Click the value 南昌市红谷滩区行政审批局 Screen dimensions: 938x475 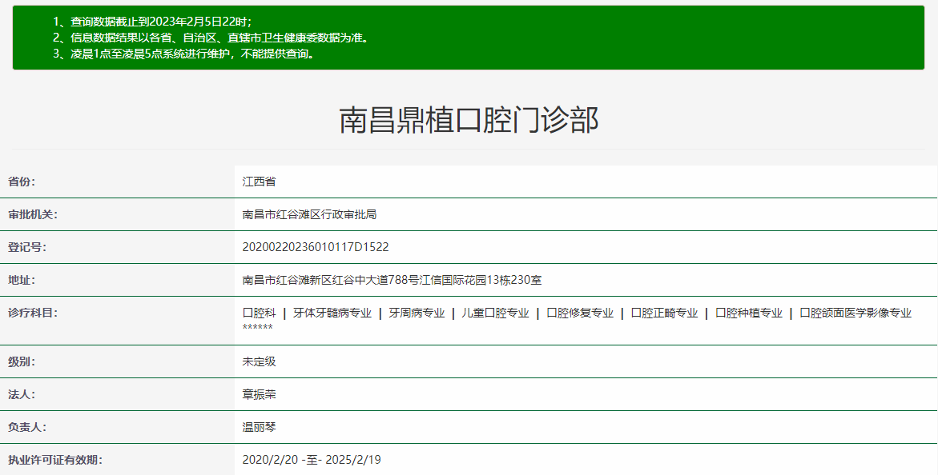tap(309, 214)
